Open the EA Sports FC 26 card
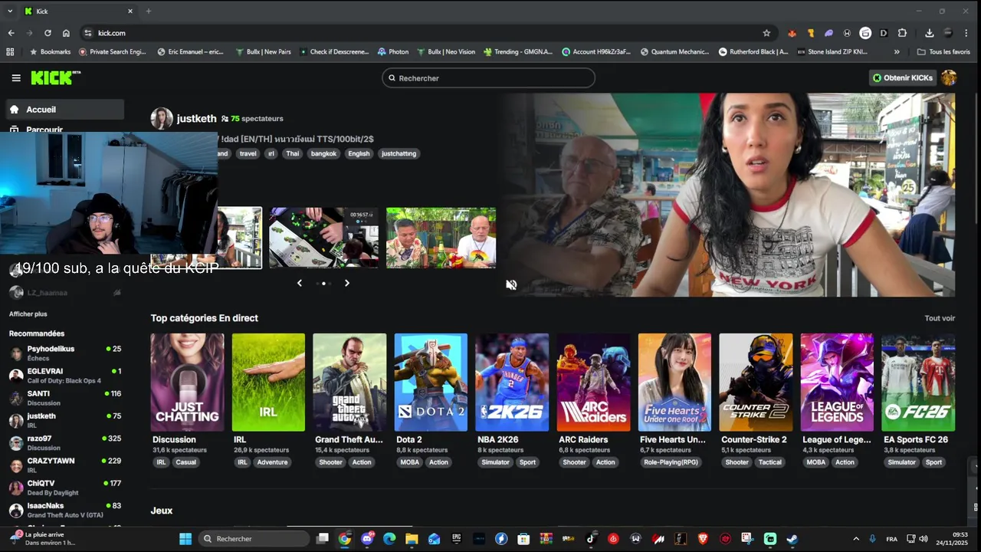Image resolution: width=981 pixels, height=552 pixels. (x=918, y=382)
